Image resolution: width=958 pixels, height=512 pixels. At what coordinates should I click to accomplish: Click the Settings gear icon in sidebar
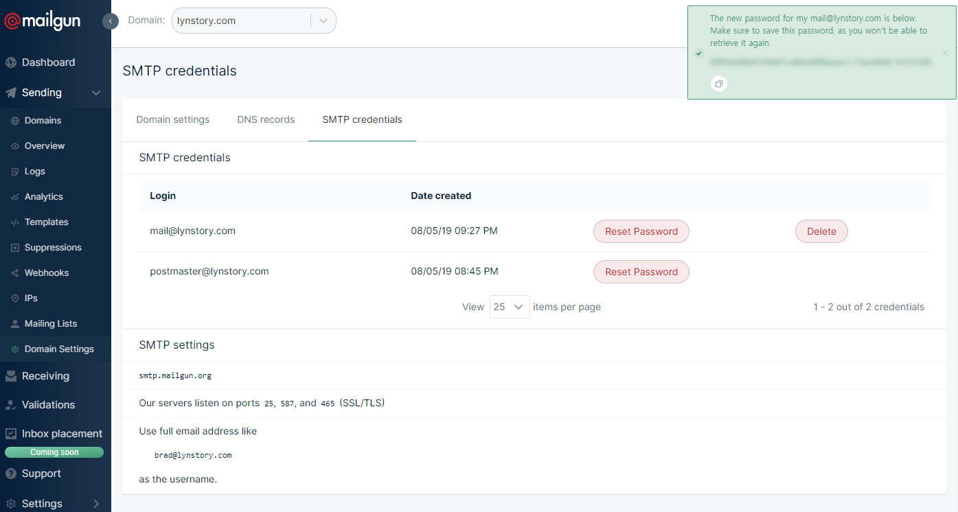click(x=11, y=504)
